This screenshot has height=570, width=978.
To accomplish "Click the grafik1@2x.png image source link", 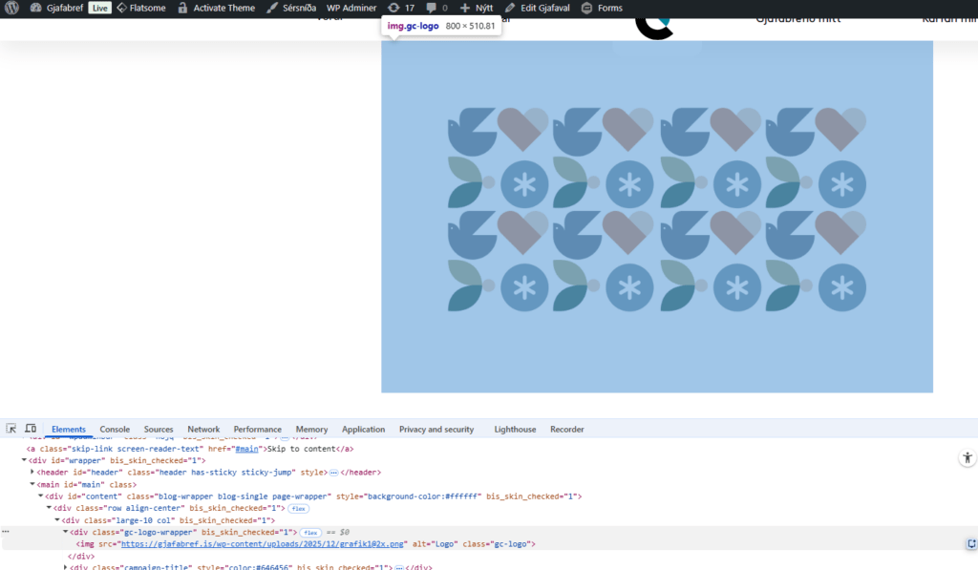I will pyautogui.click(x=262, y=544).
